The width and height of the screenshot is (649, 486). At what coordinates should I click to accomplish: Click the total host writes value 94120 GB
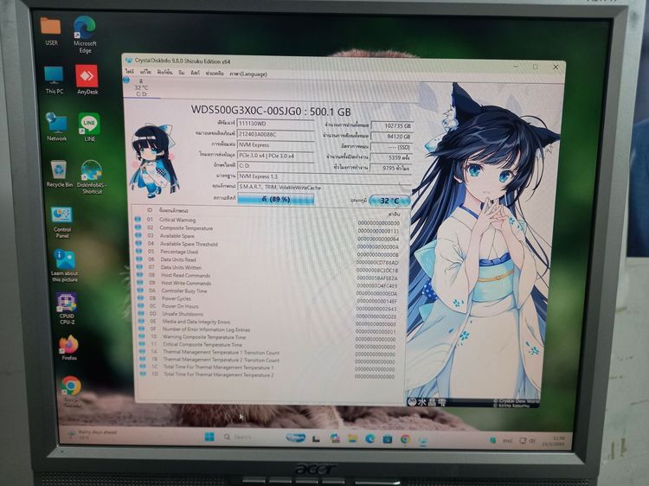click(391, 136)
